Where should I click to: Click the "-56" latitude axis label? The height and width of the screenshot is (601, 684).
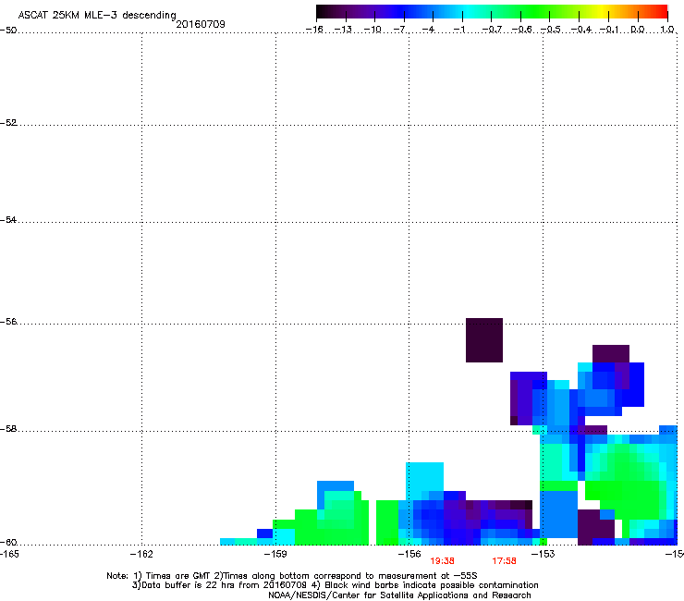click(8, 321)
